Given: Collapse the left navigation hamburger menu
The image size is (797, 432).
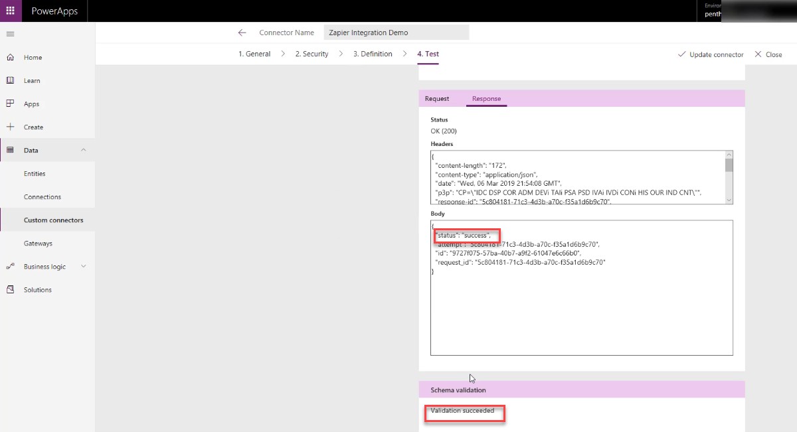Looking at the screenshot, I should tap(10, 34).
